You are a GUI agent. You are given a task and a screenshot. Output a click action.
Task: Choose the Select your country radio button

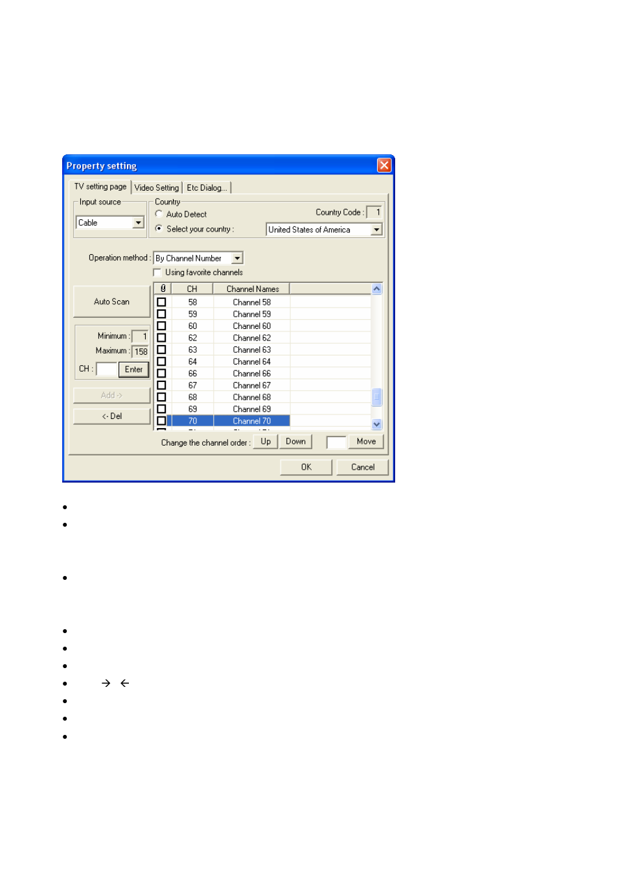[x=159, y=229]
